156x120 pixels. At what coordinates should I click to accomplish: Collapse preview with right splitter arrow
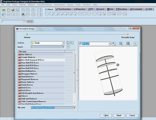coord(77,81)
